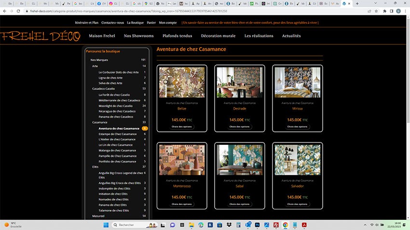Open Les réalisations menu

259,36
